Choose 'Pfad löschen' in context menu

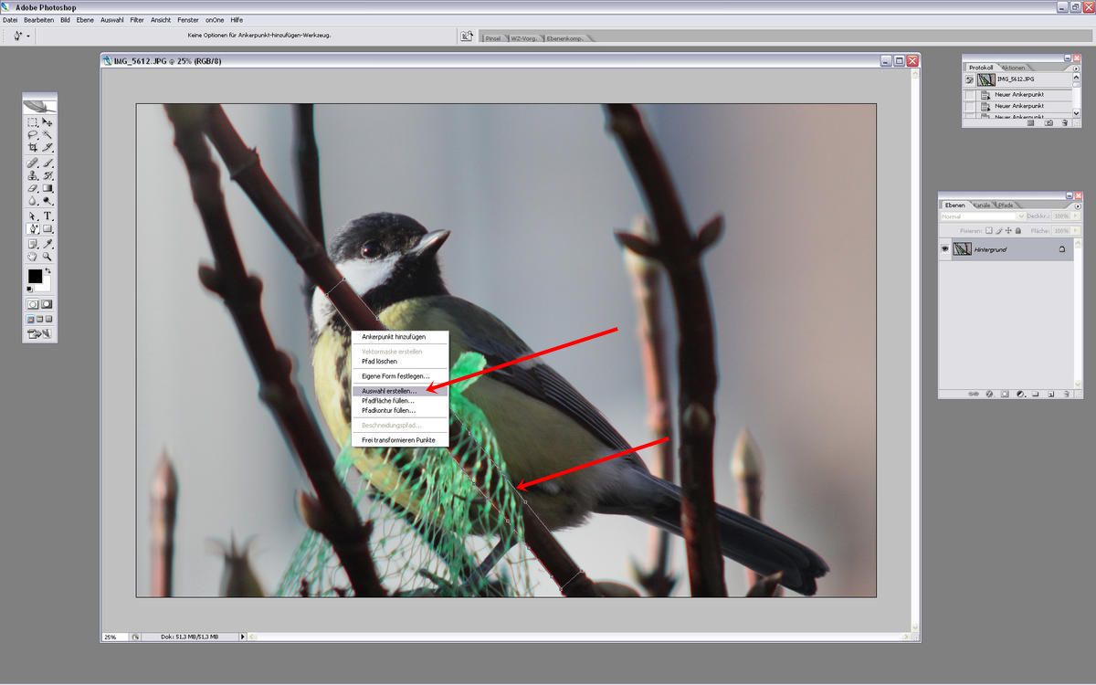(x=400, y=361)
